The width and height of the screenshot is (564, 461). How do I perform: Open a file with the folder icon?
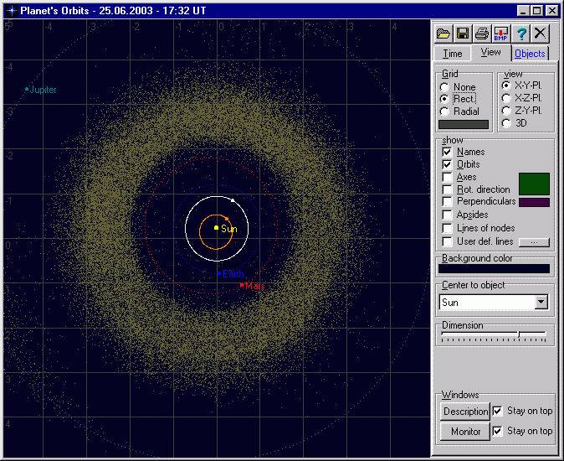pos(444,34)
